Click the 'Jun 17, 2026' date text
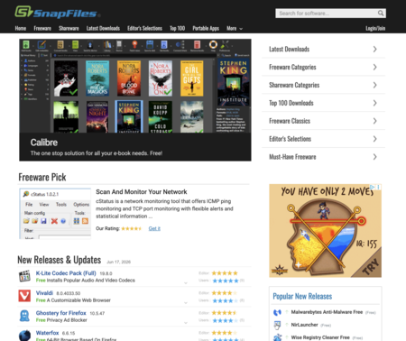The width and height of the screenshot is (406, 341). pos(118,262)
